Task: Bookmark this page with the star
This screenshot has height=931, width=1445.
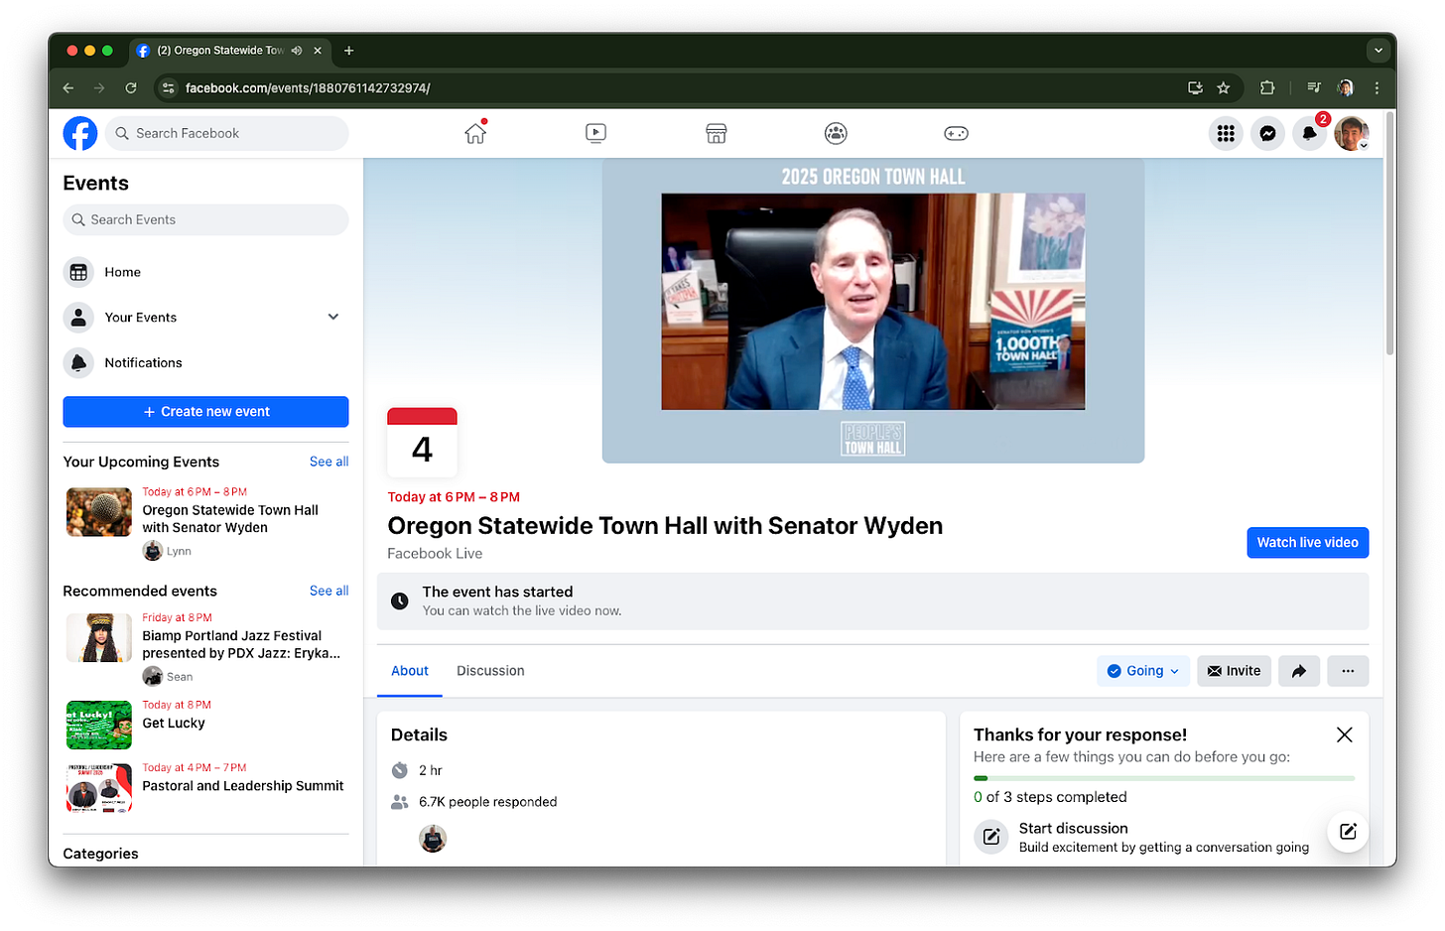Action: 1224,88
